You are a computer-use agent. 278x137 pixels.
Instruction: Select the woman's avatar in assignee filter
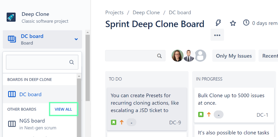177,56
